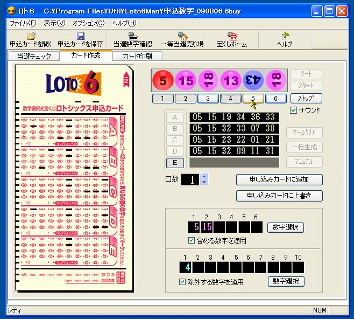Select number row 05 15 32 33 07 38
354x319 pixels.
coord(234,129)
